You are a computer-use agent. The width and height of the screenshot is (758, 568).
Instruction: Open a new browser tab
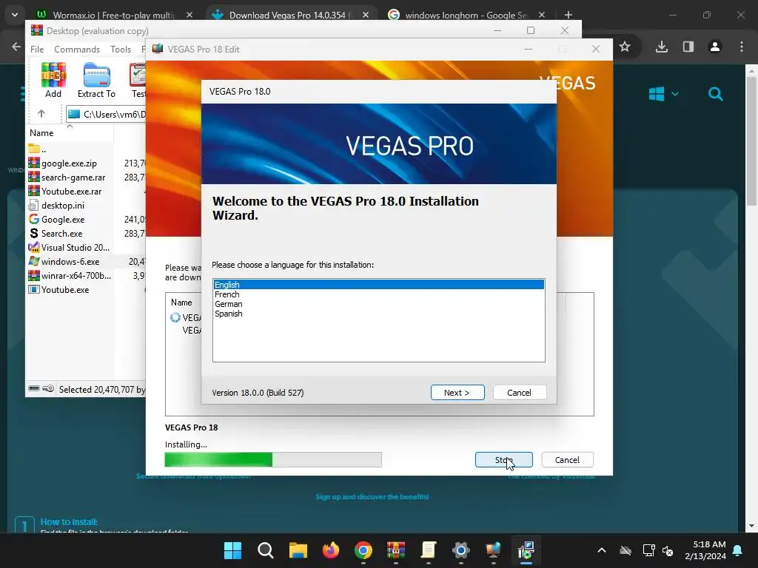(x=568, y=15)
